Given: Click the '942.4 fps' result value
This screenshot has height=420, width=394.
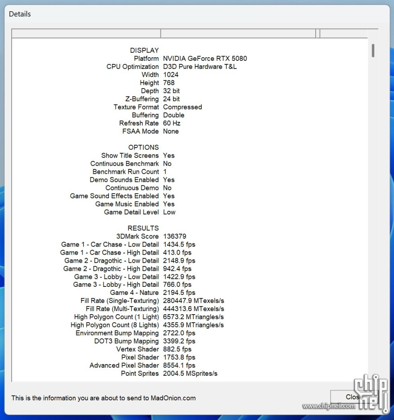Looking at the screenshot, I should [177, 268].
